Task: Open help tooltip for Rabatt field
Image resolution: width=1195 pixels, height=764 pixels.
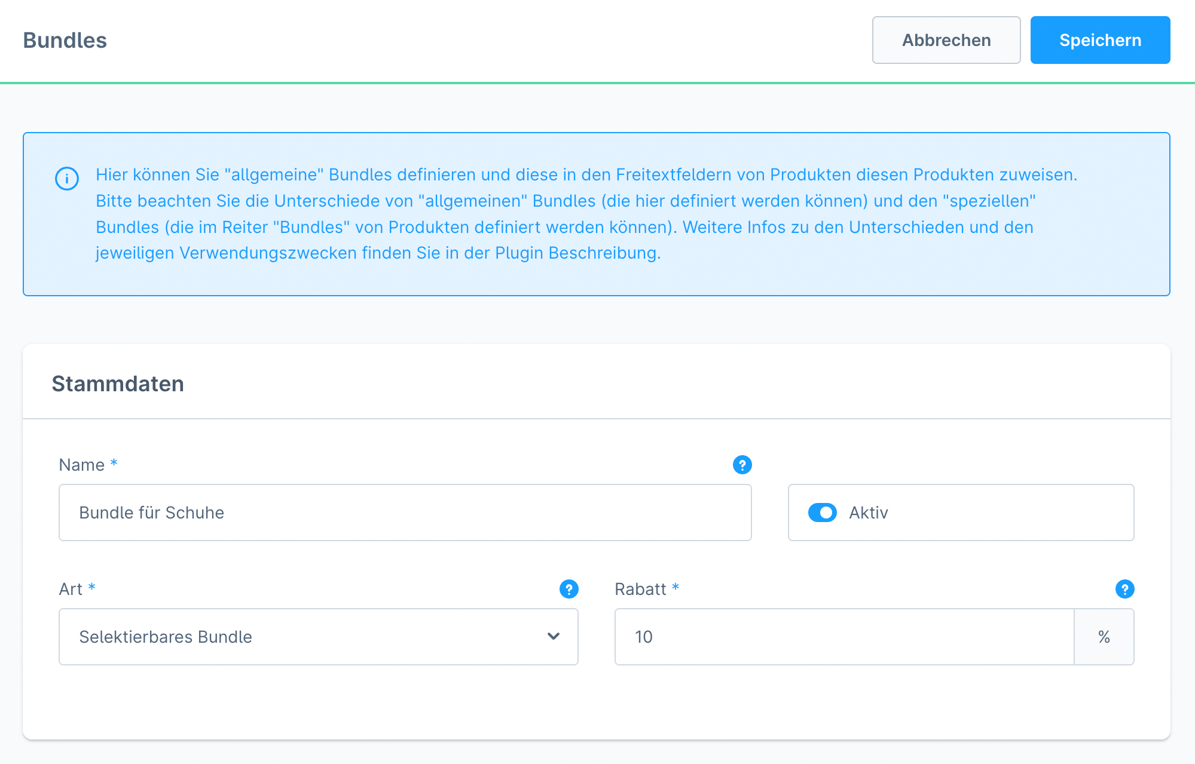Action: [x=1124, y=589]
